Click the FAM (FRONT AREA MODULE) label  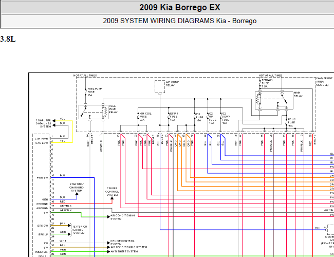click(x=325, y=82)
